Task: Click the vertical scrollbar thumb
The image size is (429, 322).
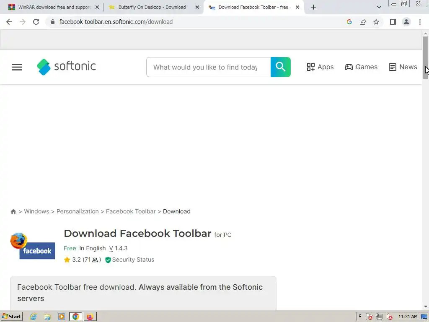Action: click(426, 57)
